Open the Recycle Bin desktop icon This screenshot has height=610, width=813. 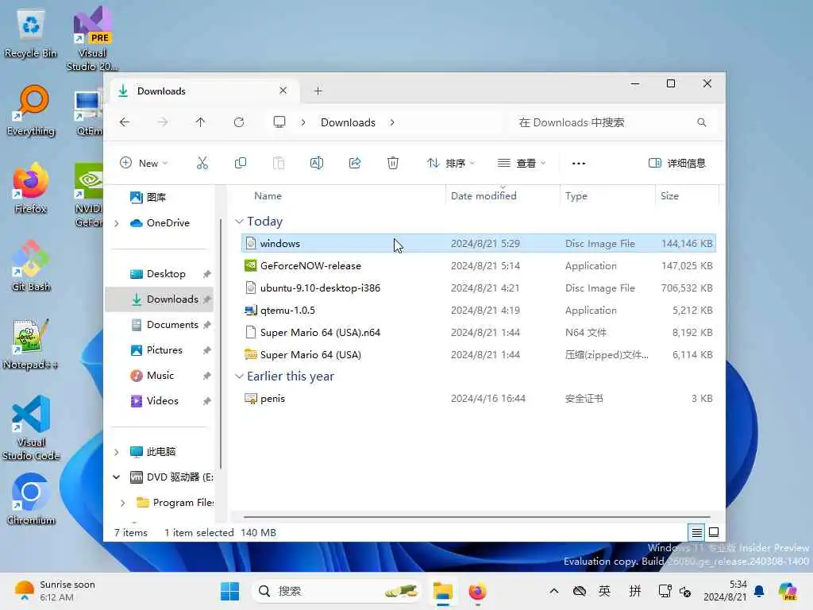[31, 33]
